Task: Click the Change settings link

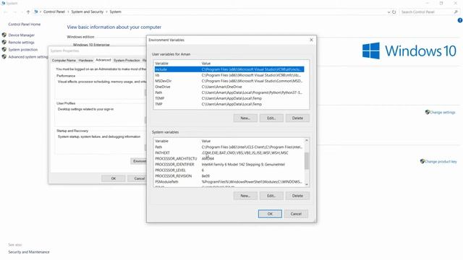Action: click(443, 113)
